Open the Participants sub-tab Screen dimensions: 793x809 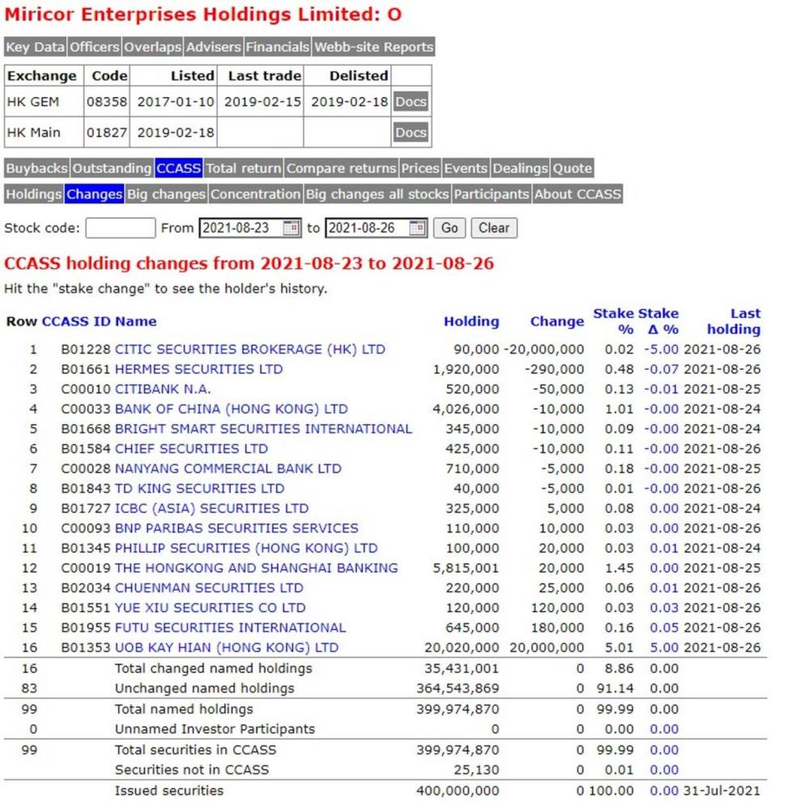pos(492,194)
